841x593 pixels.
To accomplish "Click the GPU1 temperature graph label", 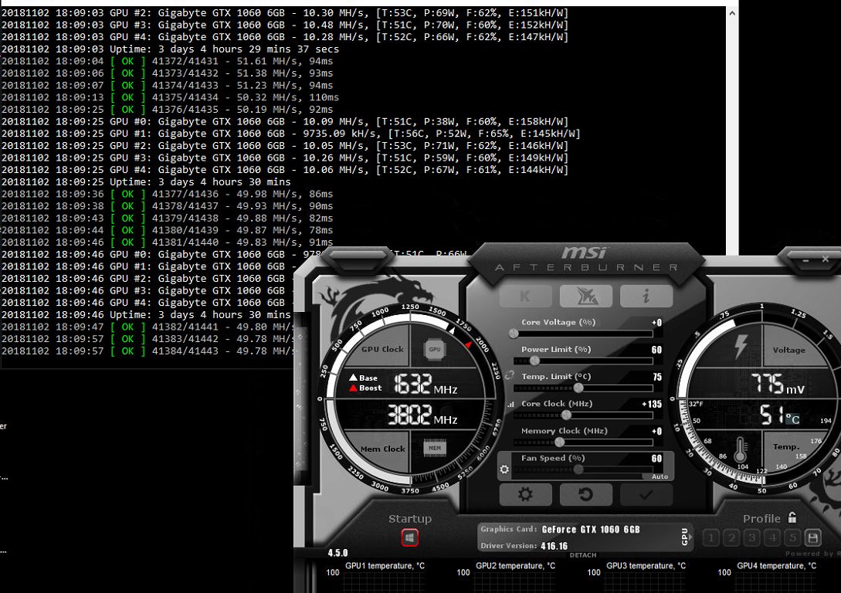I will (x=385, y=566).
